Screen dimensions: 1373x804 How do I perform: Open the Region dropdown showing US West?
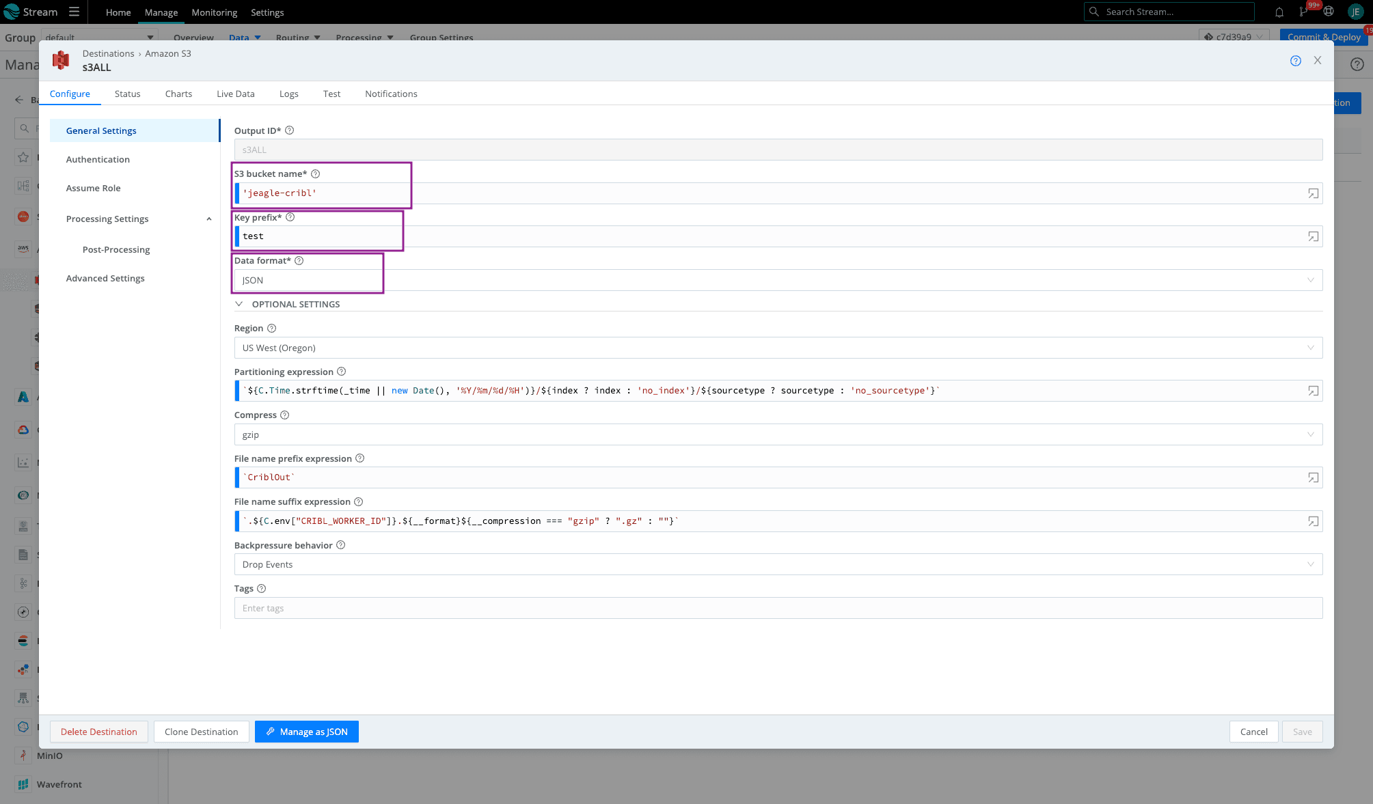coord(778,348)
